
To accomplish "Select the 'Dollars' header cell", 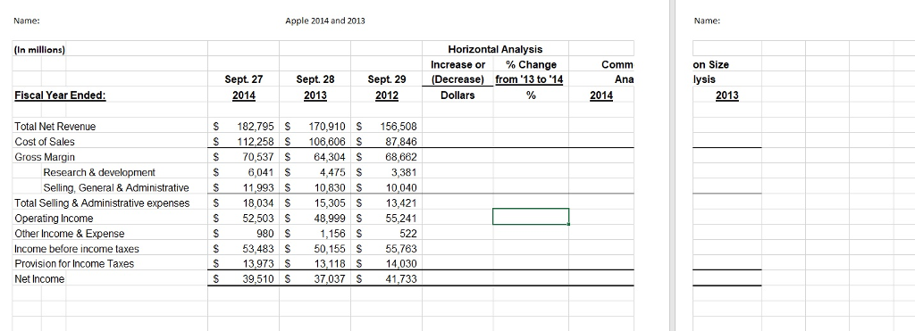I will click(457, 95).
